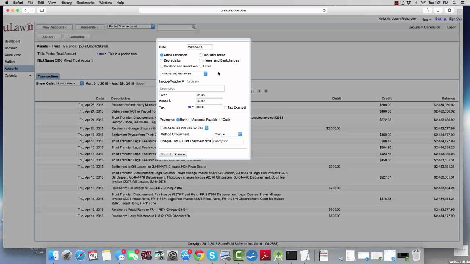
Task: Open the Settings link
Action: coord(441,19)
